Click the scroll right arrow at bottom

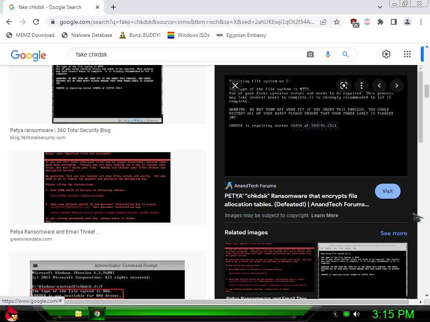(421, 302)
